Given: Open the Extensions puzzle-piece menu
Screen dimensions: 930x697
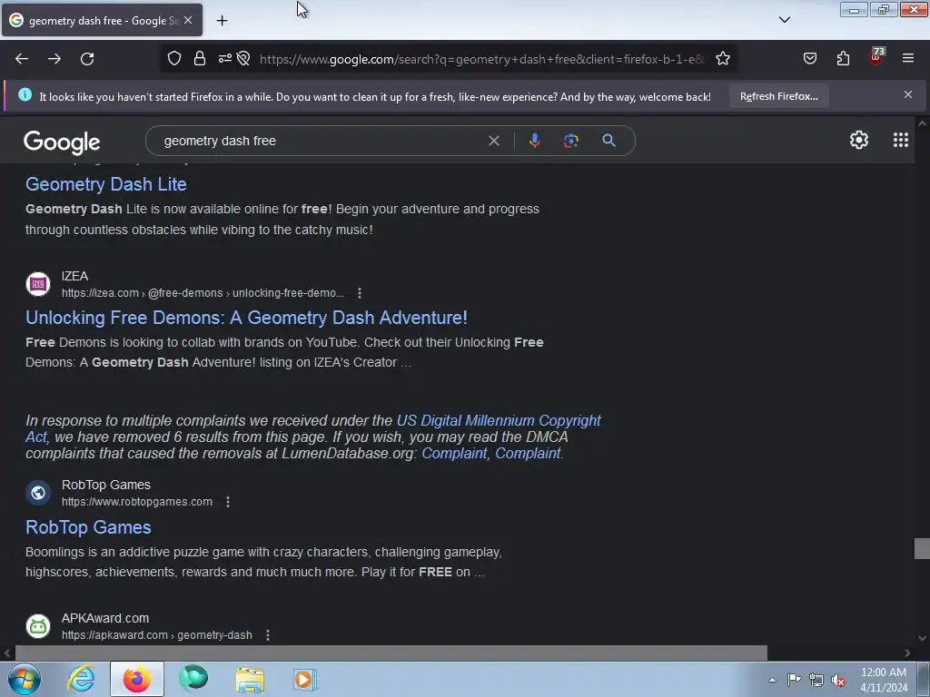Looking at the screenshot, I should [843, 59].
